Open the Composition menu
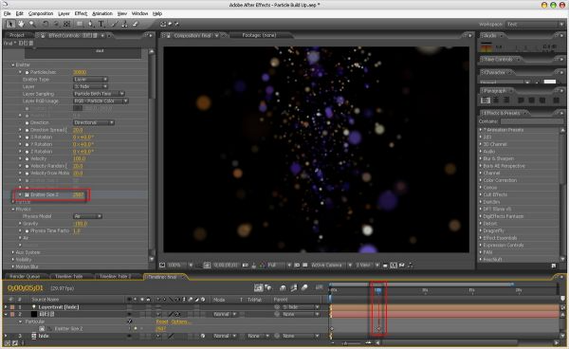 [x=41, y=13]
